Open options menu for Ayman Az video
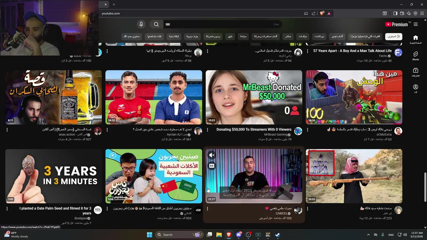The height and width of the screenshot is (240, 427). click(x=107, y=130)
